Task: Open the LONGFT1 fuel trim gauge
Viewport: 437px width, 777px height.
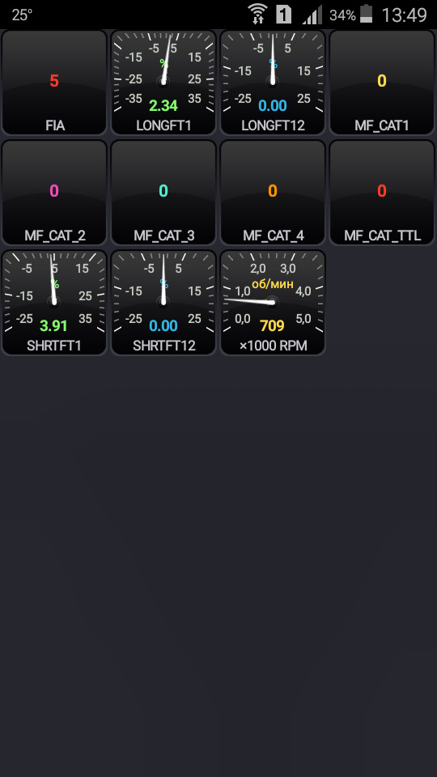Action: [x=163, y=83]
